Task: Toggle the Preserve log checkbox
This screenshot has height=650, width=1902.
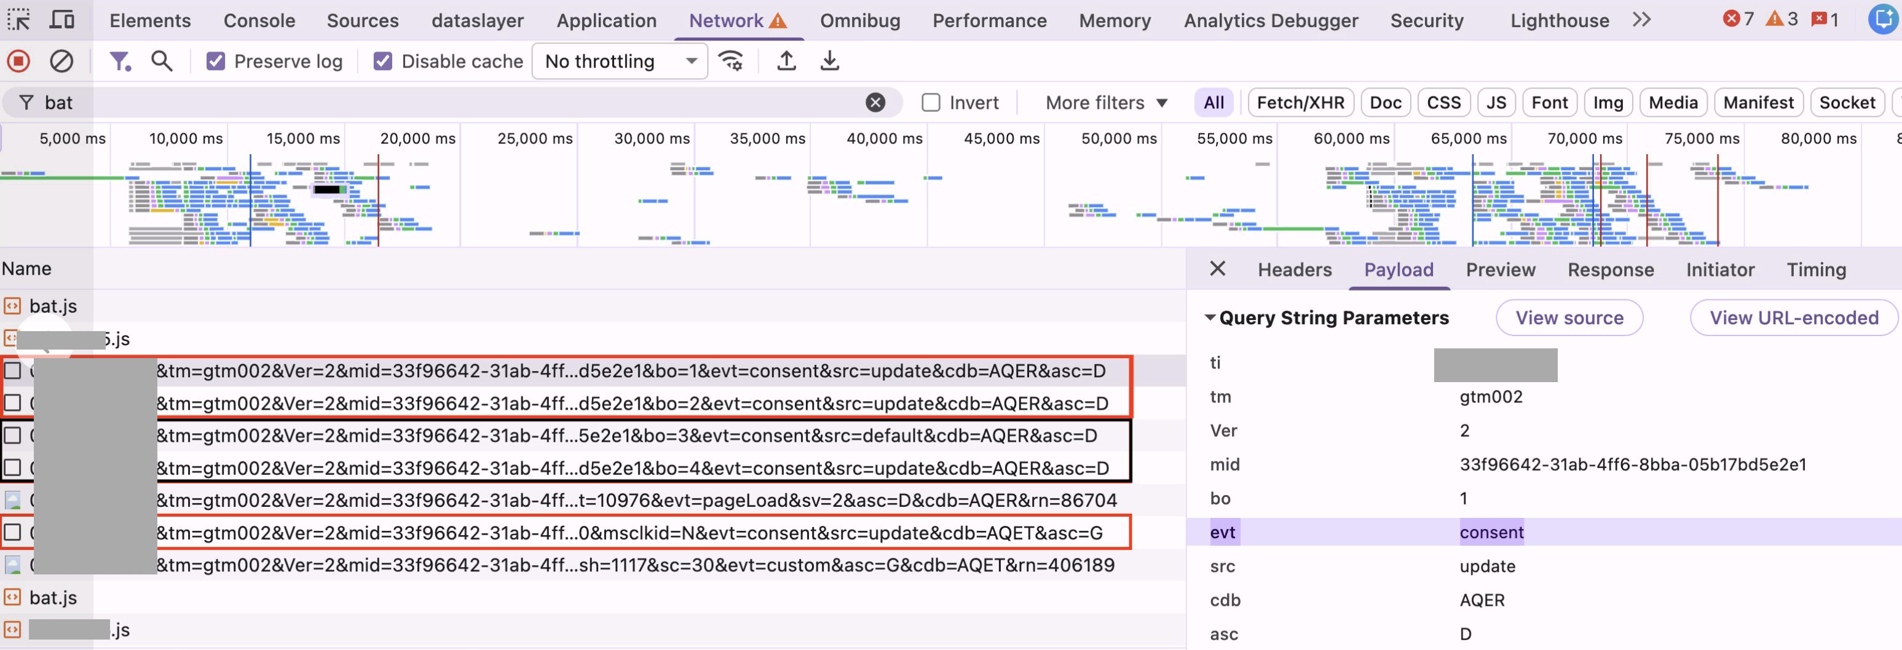Action: 216,61
